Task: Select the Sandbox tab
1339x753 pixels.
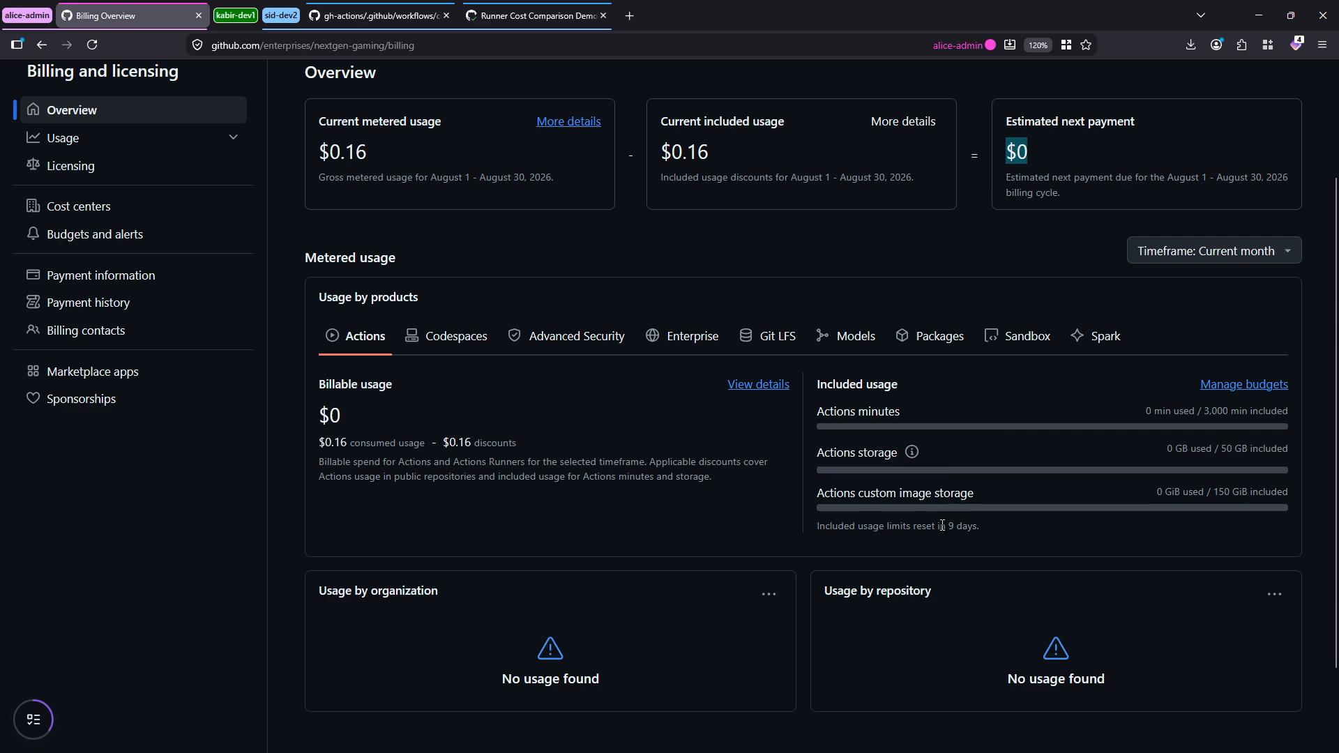Action: [x=1018, y=336]
